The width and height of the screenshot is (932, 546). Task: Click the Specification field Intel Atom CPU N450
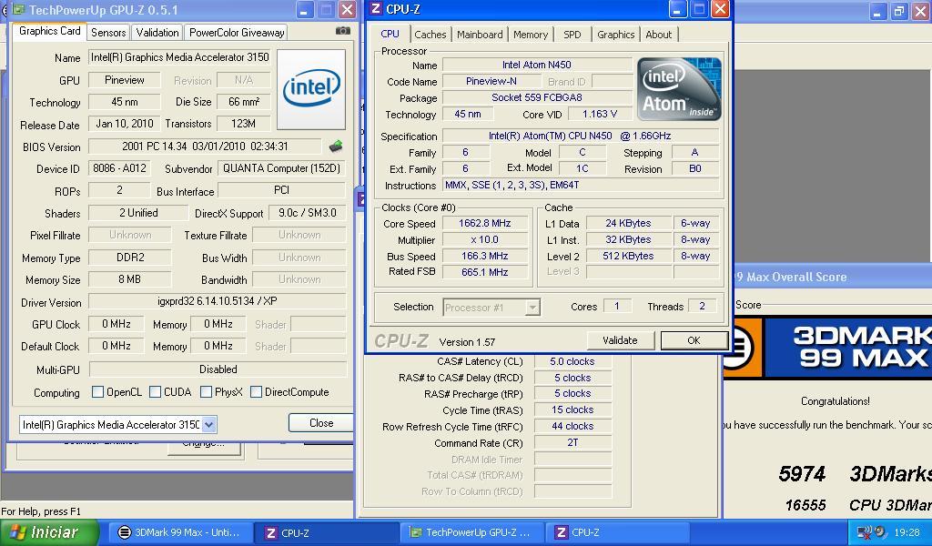[x=581, y=136]
